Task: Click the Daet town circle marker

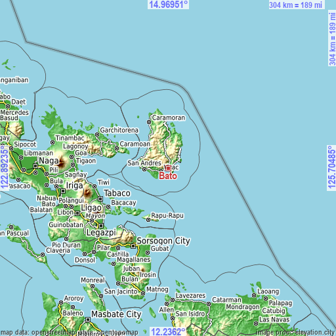Action: pyautogui.click(x=8, y=106)
